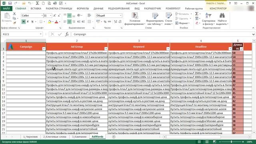Open the Campaign column filter dropdown
This screenshot has width=256, height=144.
44,49
